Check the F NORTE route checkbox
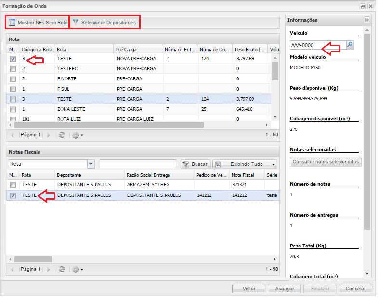Screen dimensions: 378x298 [13, 79]
